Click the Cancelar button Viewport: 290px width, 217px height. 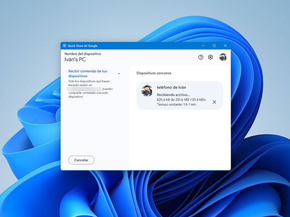point(81,160)
